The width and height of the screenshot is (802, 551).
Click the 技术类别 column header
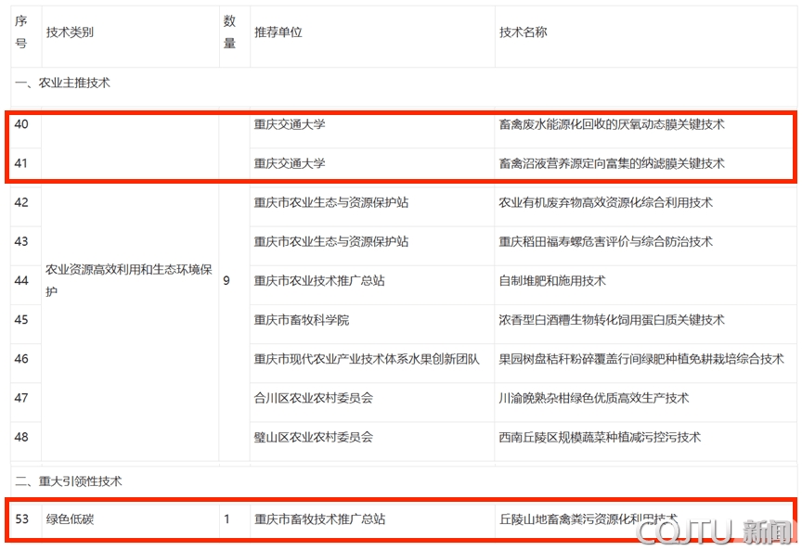pos(71,32)
